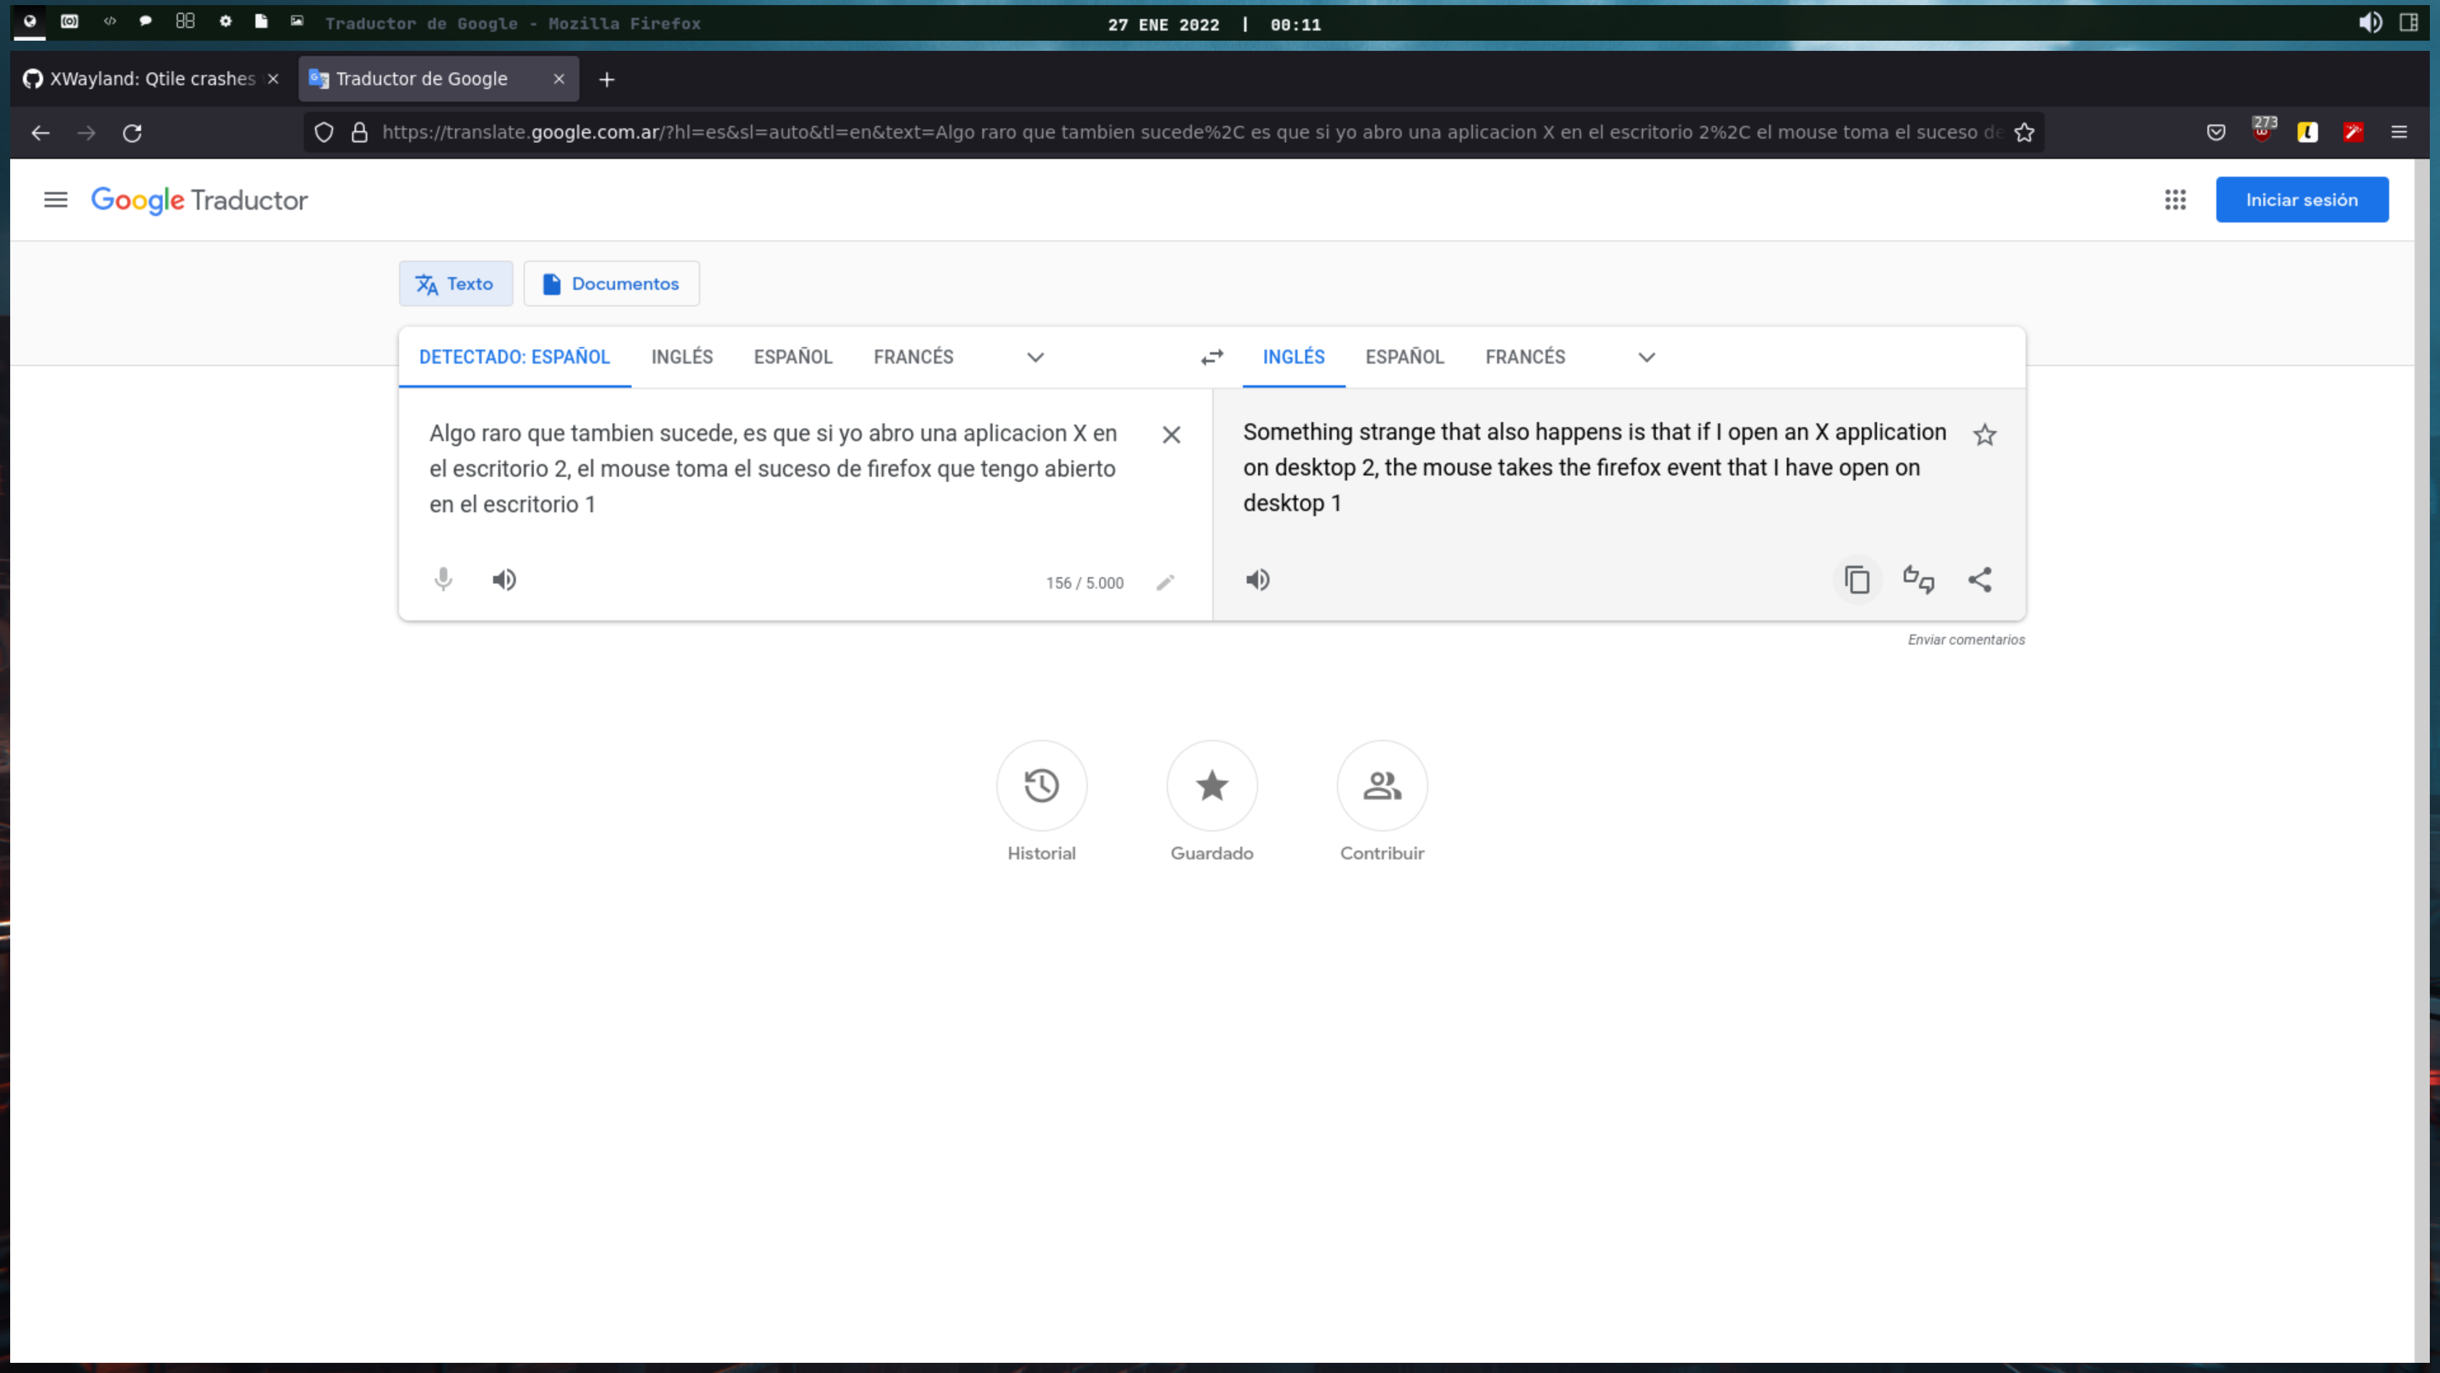Share the translation

tap(1981, 579)
